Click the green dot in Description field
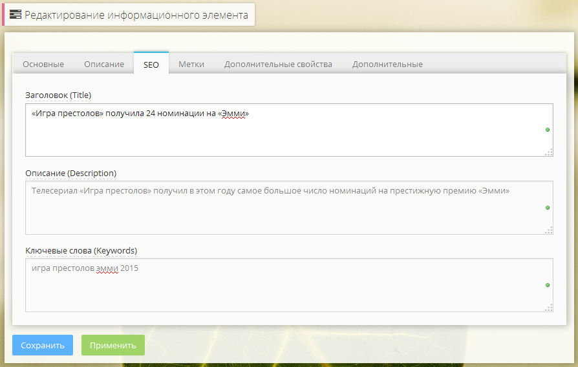 click(x=548, y=208)
